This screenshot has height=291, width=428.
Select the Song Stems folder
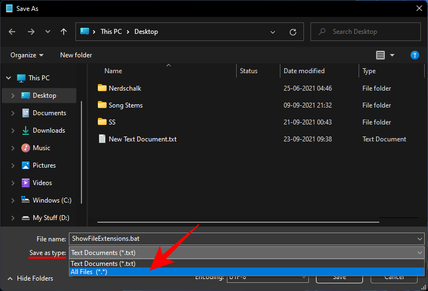[126, 105]
